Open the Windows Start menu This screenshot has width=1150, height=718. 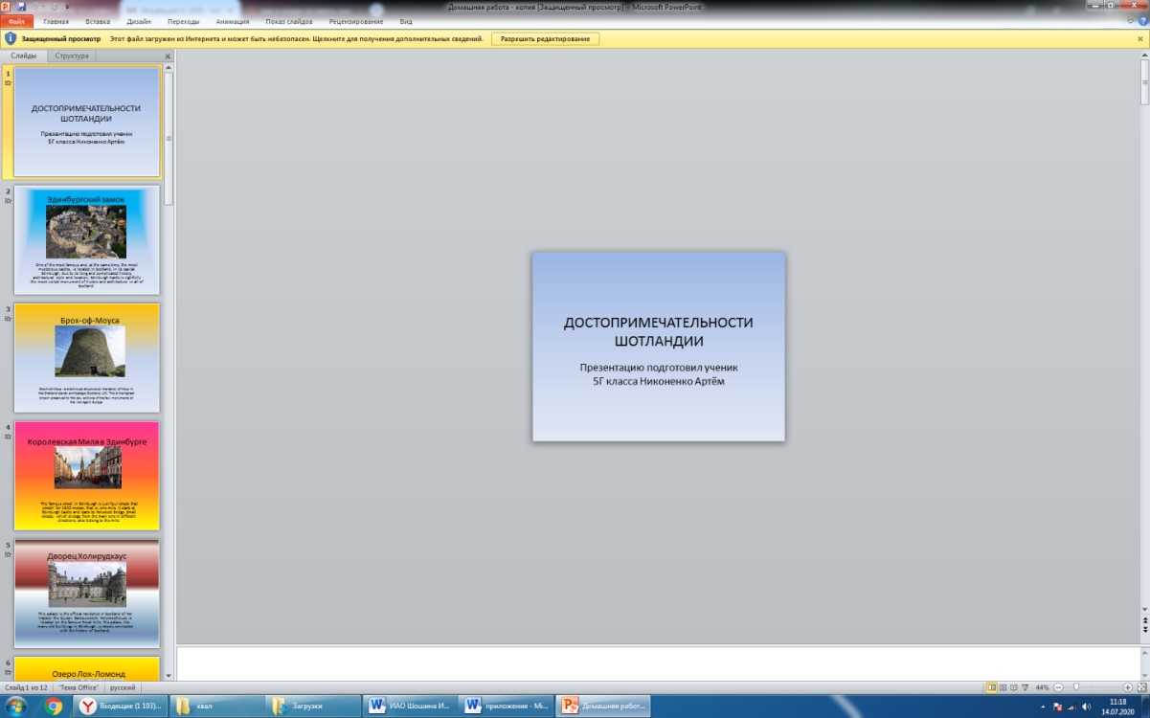pyautogui.click(x=17, y=706)
